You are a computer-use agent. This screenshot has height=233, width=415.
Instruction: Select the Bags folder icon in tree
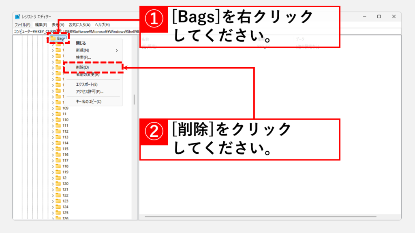click(53, 38)
